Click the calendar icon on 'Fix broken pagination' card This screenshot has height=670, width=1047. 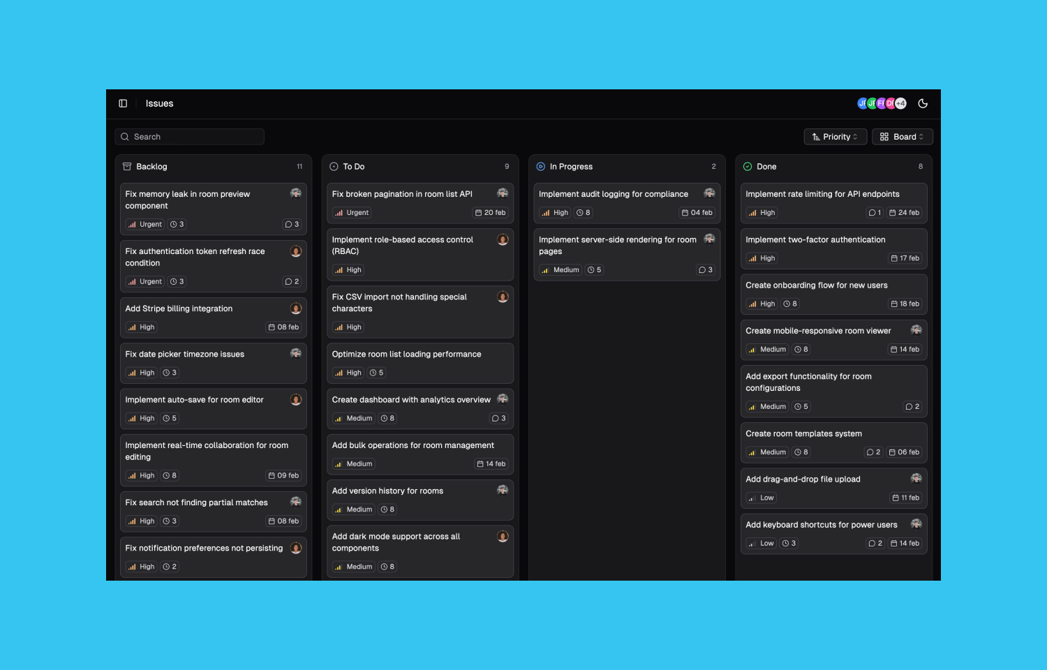479,213
